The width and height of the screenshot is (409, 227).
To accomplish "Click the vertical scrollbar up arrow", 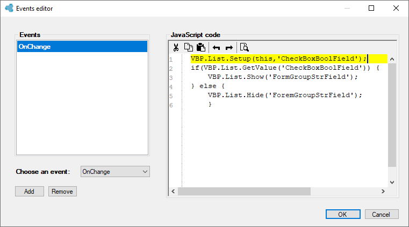I will pos(392,59).
